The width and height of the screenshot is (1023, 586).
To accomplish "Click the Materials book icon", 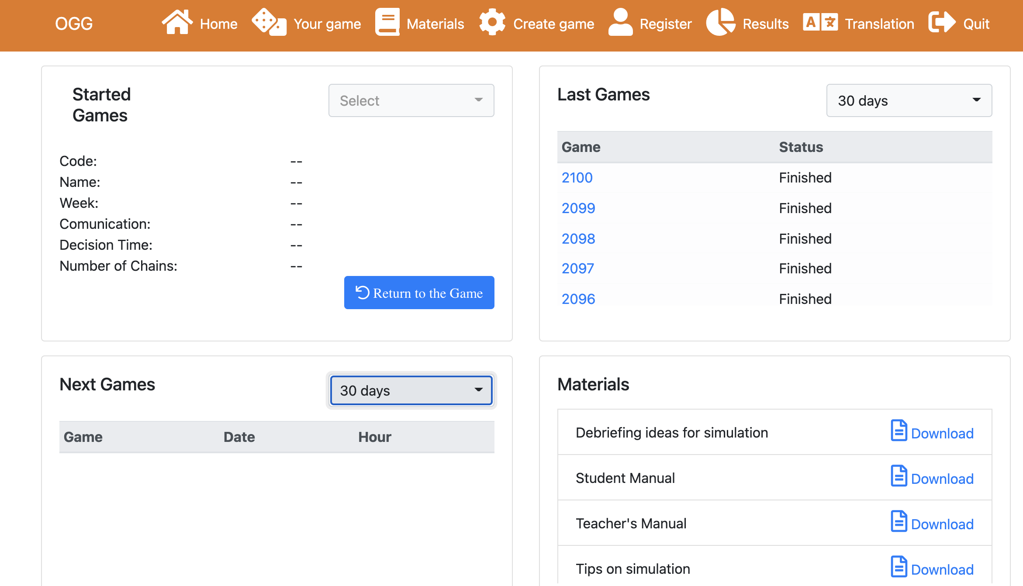I will pyautogui.click(x=387, y=22).
